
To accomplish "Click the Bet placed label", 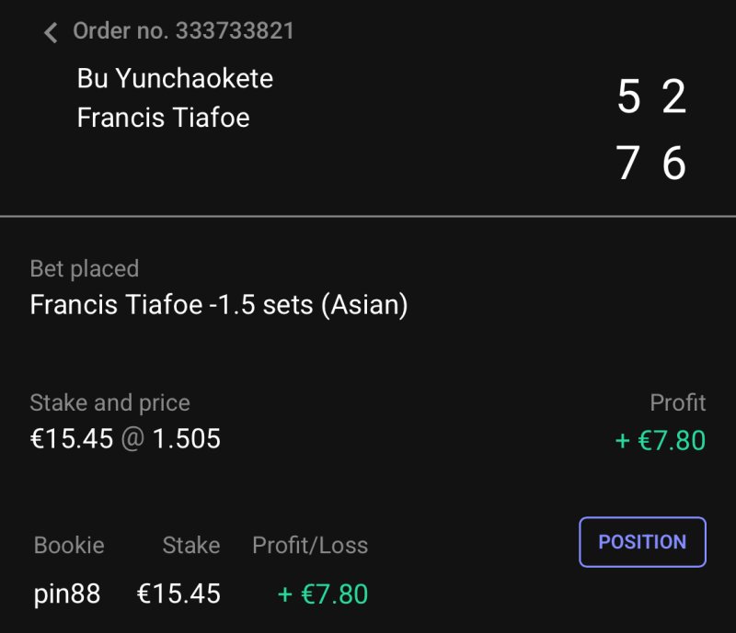I will click(x=85, y=269).
